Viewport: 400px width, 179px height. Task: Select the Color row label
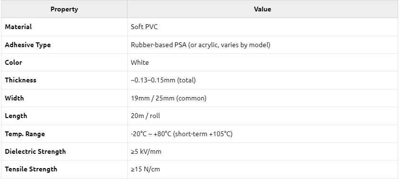(x=13, y=62)
